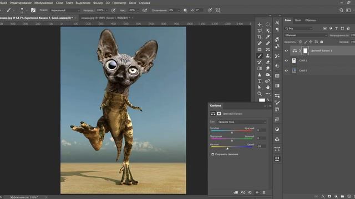Delete the adjustment layer with trash icon
This screenshot has width=355, height=199.
click(x=264, y=192)
